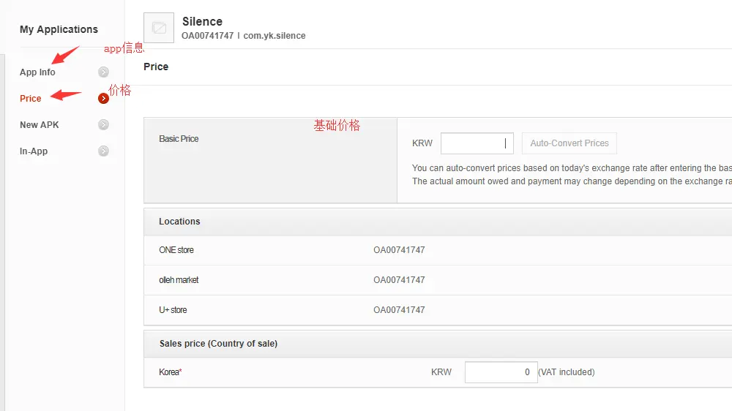Click the Silence app thumbnail icon
The height and width of the screenshot is (411, 732).
159,28
